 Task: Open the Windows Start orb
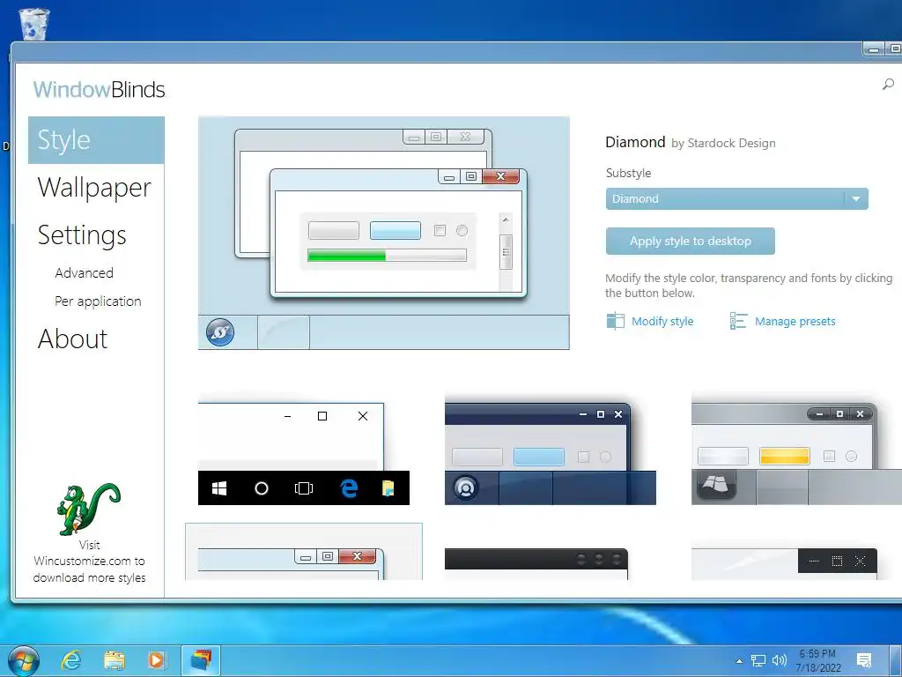click(24, 660)
